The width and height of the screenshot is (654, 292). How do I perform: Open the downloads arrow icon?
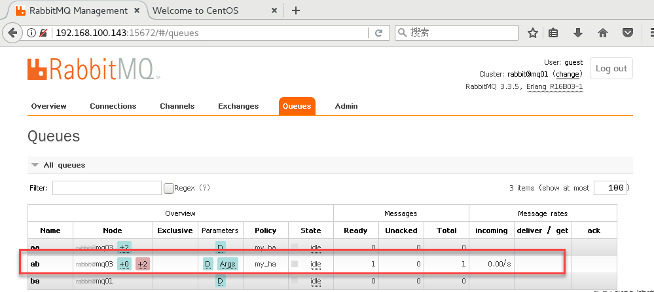577,33
